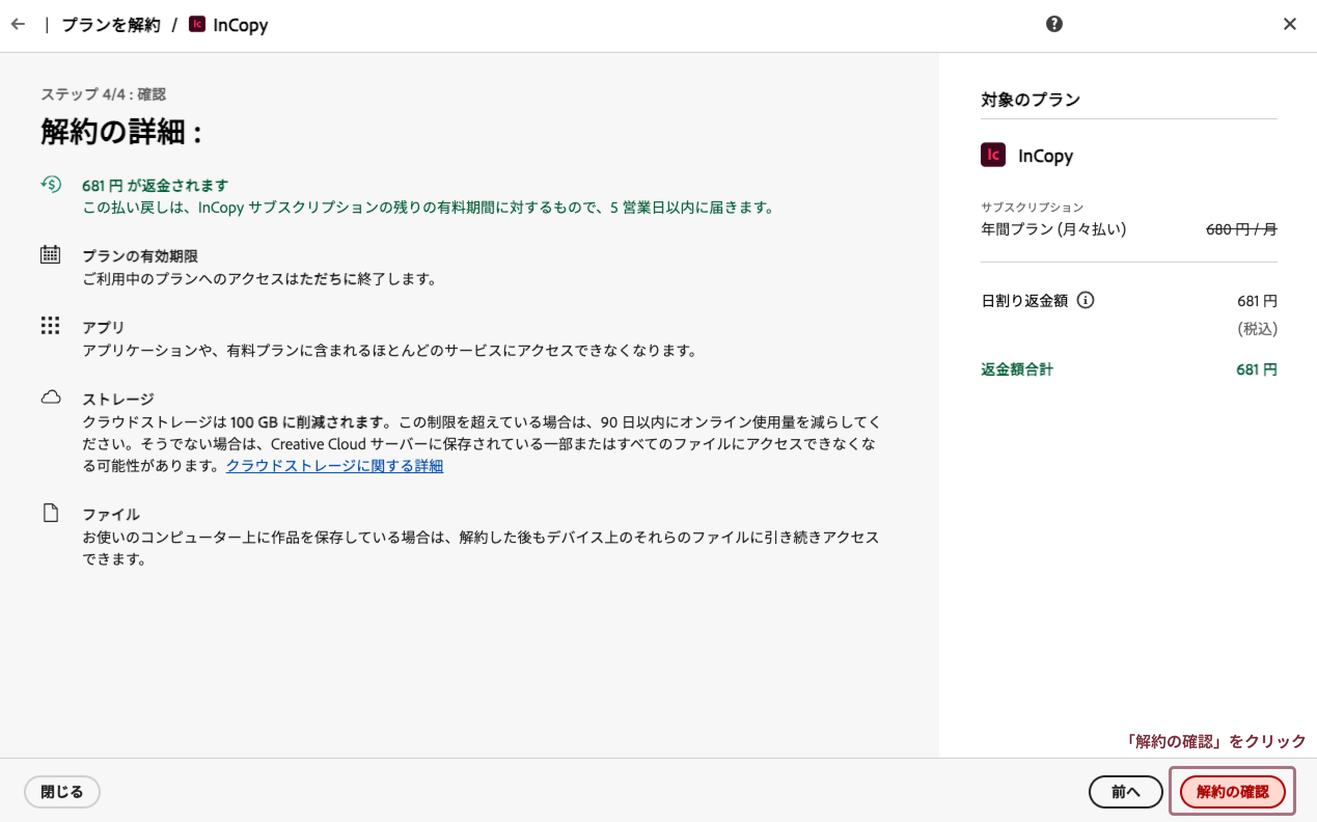Click the ステップ 4/4 : 確認 label
This screenshot has width=1317, height=822.
pyautogui.click(x=103, y=94)
